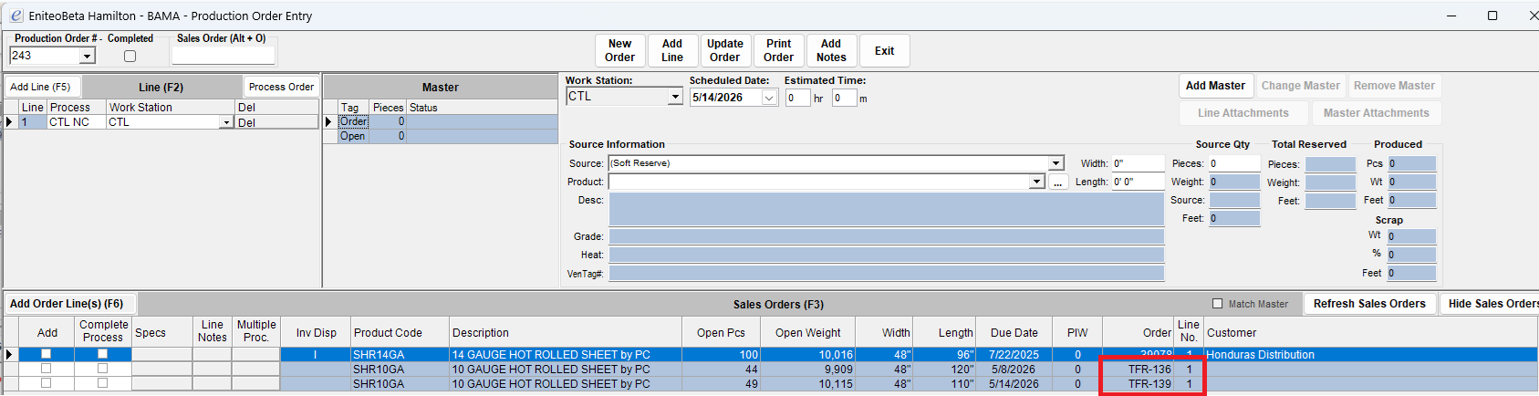Viewport: 1539px width, 396px height.
Task: Click the Update Order button
Action: point(725,50)
